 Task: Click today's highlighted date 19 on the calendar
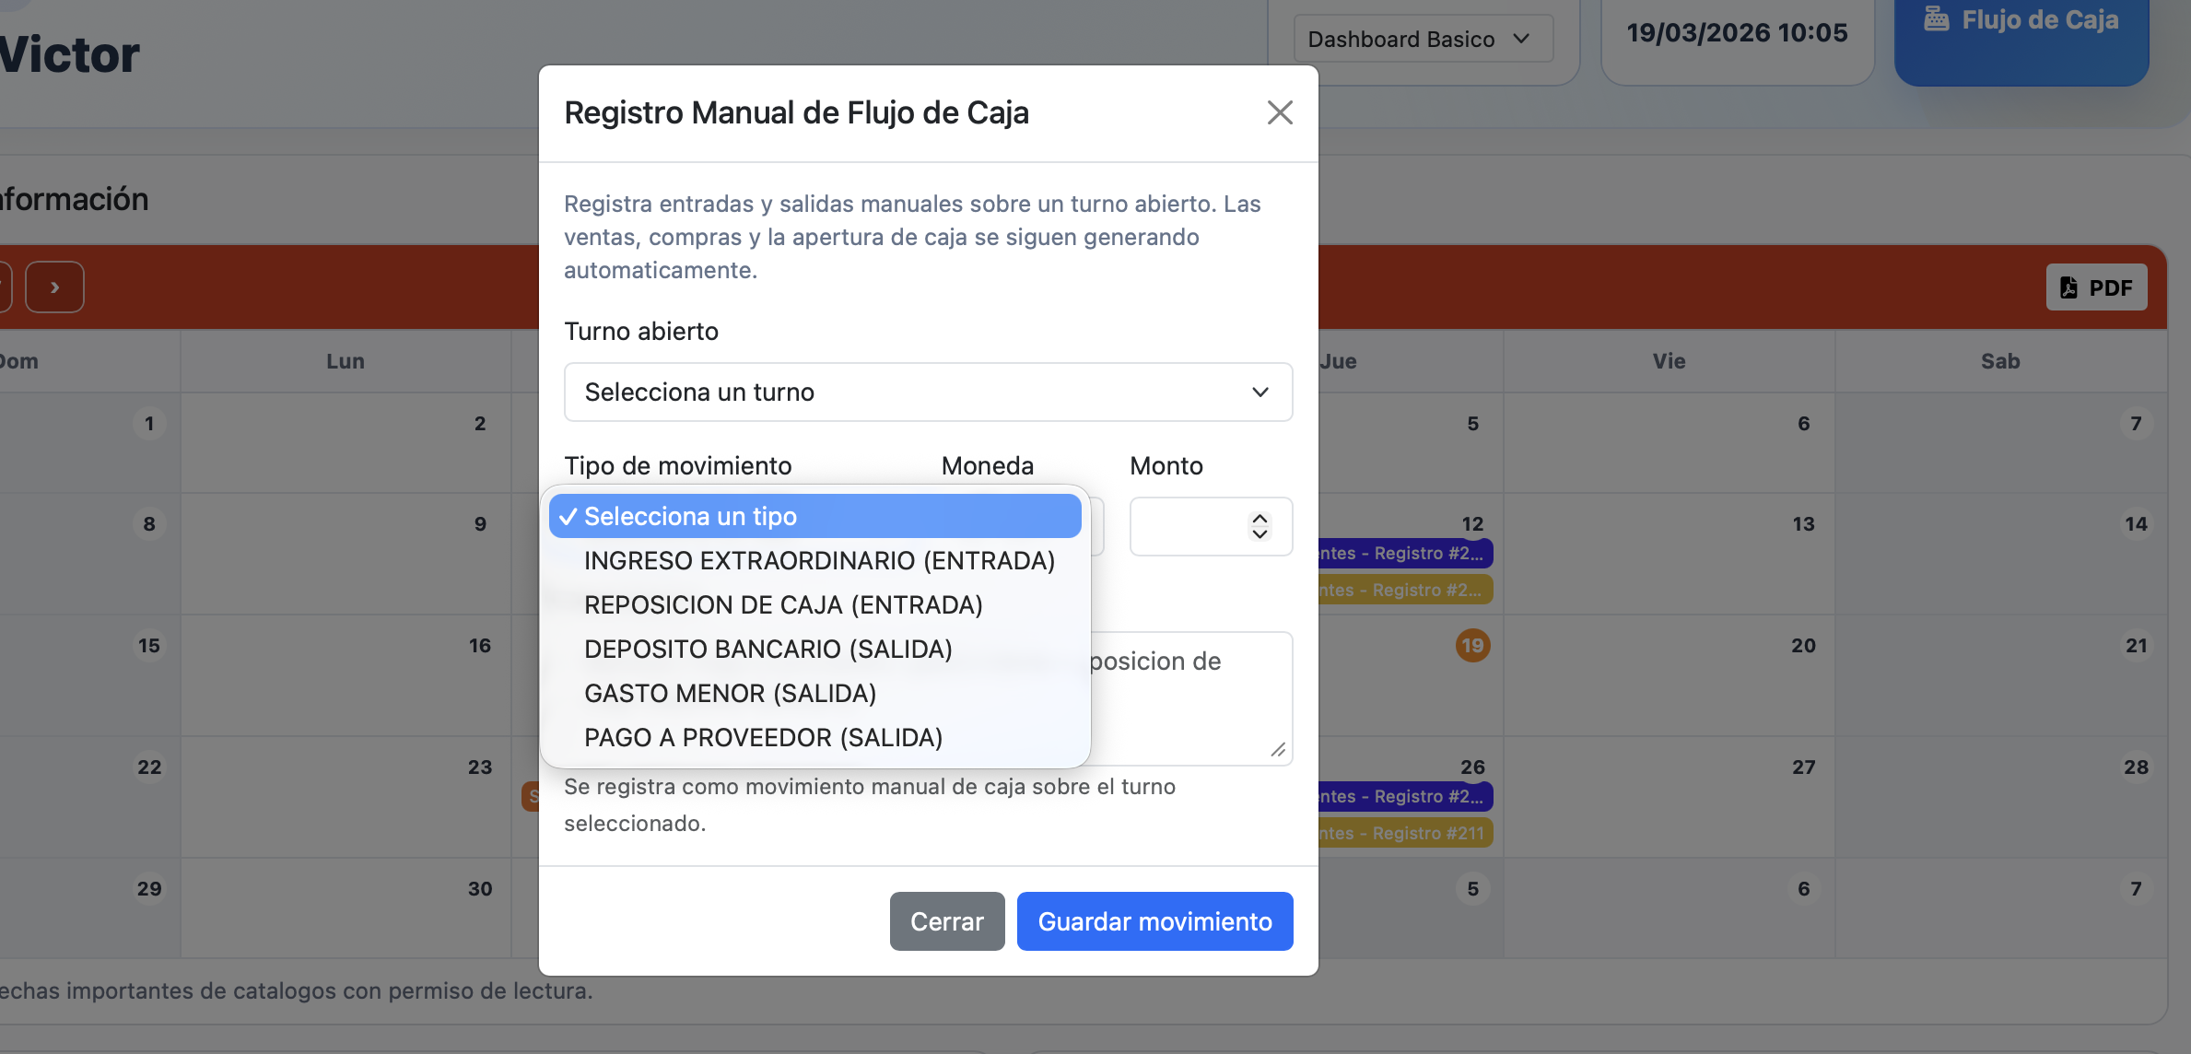click(1471, 645)
